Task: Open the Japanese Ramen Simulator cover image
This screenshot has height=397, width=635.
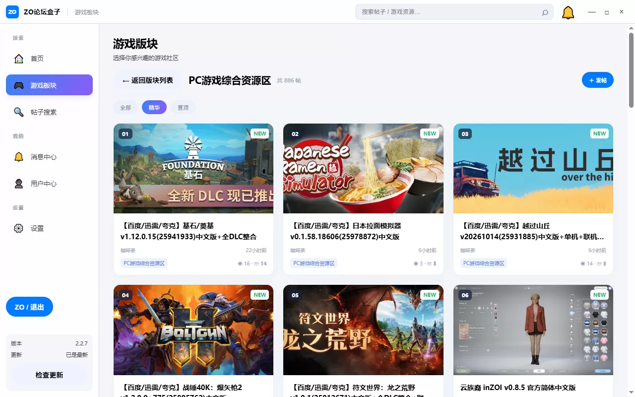Action: click(363, 169)
